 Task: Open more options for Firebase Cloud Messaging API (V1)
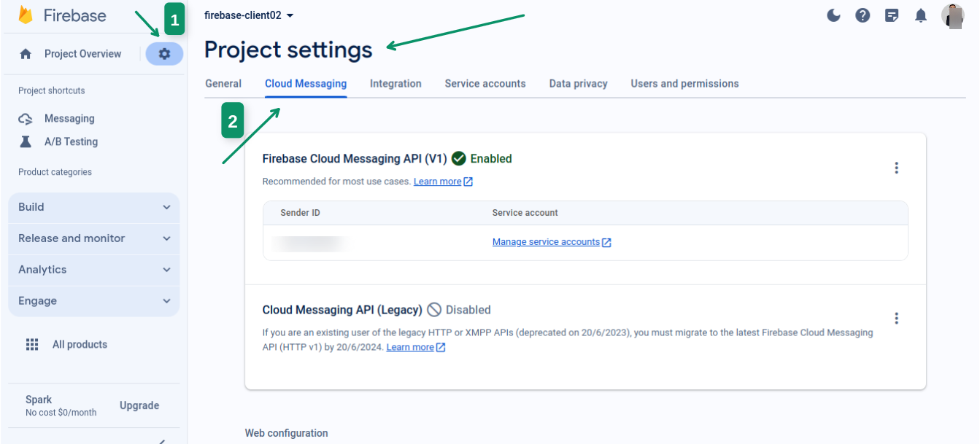coord(896,168)
